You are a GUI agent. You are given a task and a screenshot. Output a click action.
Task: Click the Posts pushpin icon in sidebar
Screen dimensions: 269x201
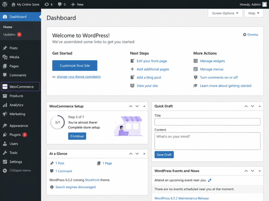(5, 48)
